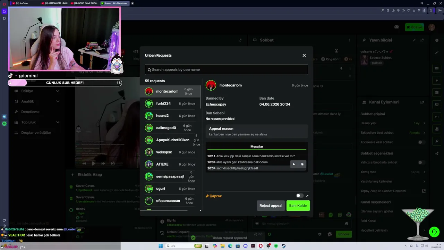Open the Windows Start menu

pyautogui.click(x=161, y=246)
